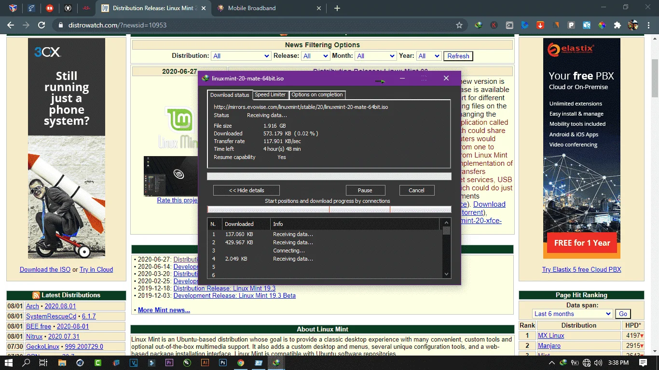The width and height of the screenshot is (659, 370).
Task: Open the Try in Cloud link
Action: (x=96, y=269)
